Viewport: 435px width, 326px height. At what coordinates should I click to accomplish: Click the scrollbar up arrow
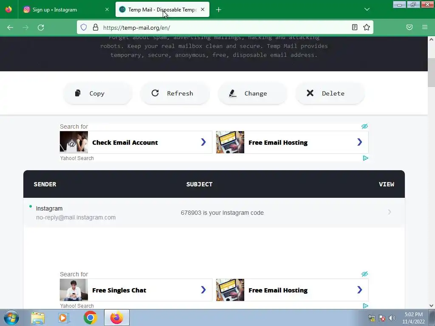(431, 39)
